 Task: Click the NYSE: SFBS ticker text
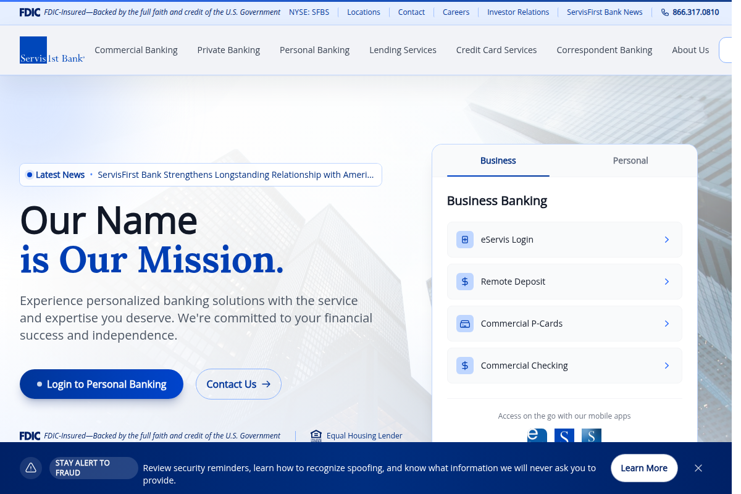(309, 12)
